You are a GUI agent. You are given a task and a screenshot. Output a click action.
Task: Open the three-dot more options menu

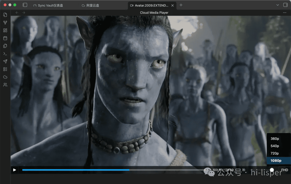(x=285, y=13)
